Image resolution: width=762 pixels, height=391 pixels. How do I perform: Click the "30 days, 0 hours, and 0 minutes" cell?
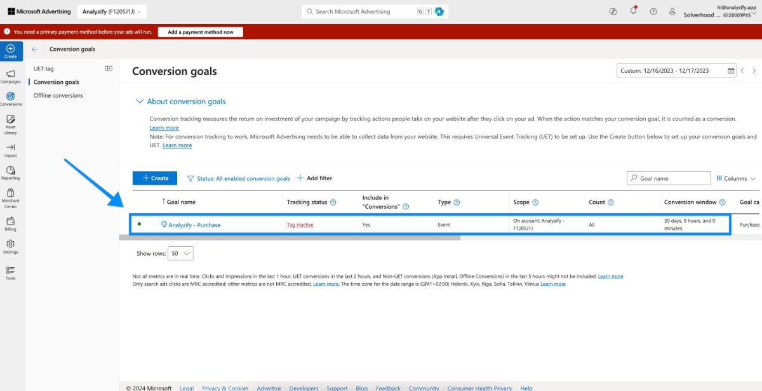tap(690, 225)
